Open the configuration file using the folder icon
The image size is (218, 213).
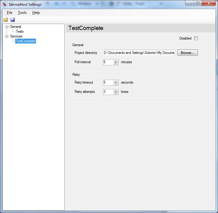(x=6, y=20)
